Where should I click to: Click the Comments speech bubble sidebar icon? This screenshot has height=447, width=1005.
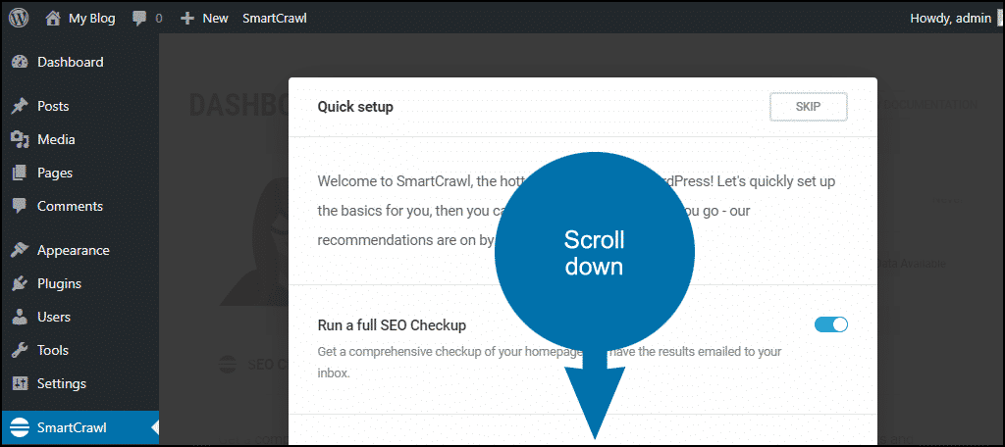[20, 206]
